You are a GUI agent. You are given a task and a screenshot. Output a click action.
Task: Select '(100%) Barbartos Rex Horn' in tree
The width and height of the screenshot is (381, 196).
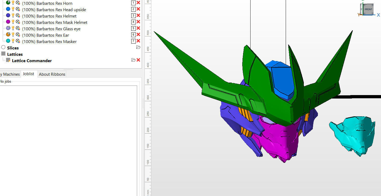tap(47, 3)
